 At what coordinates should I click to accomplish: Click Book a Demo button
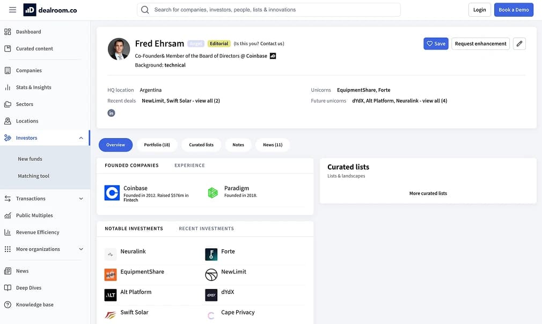(x=514, y=10)
